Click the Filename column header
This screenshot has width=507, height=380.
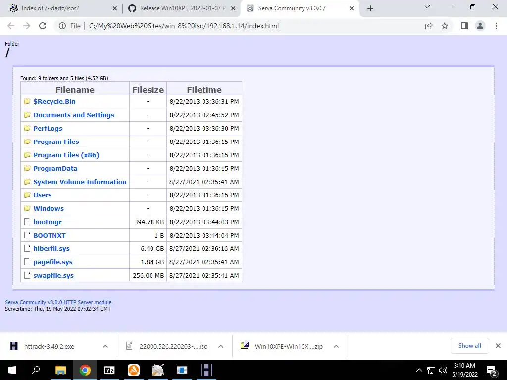[x=75, y=89]
